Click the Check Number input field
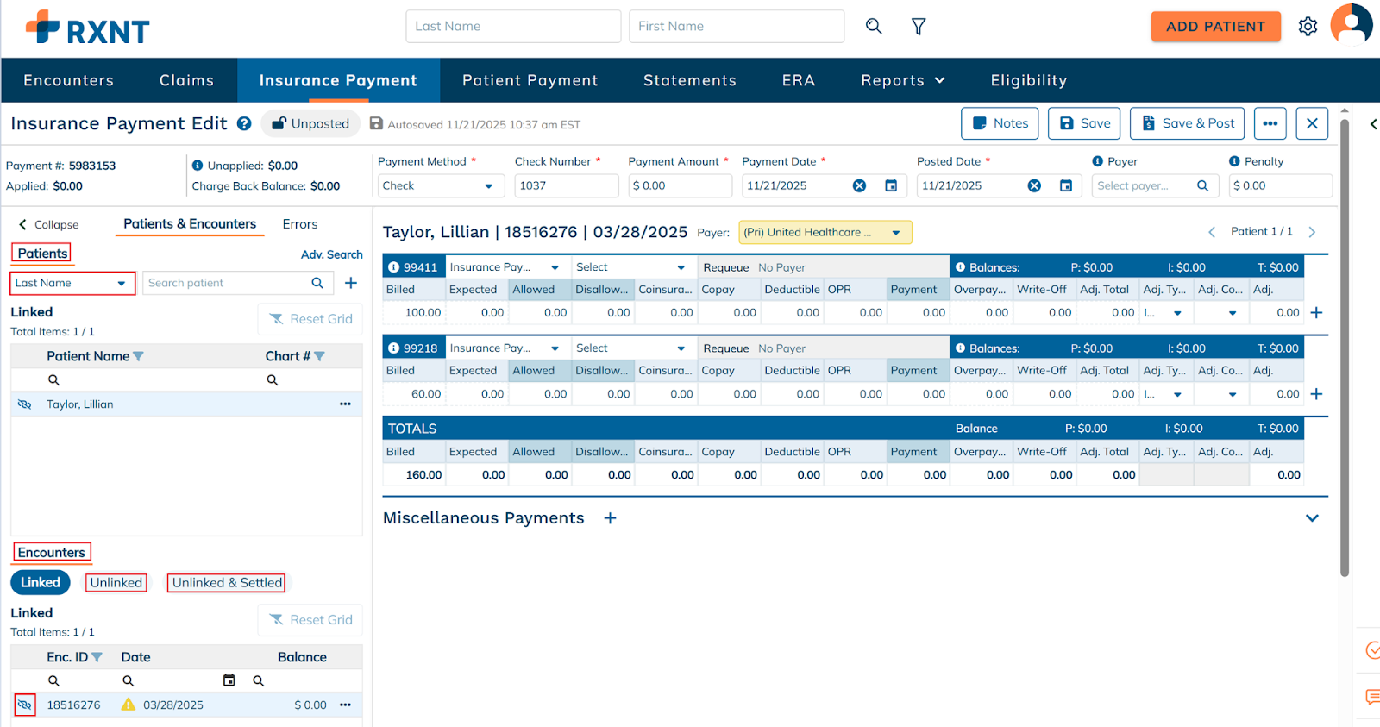This screenshot has width=1380, height=727. (x=566, y=185)
